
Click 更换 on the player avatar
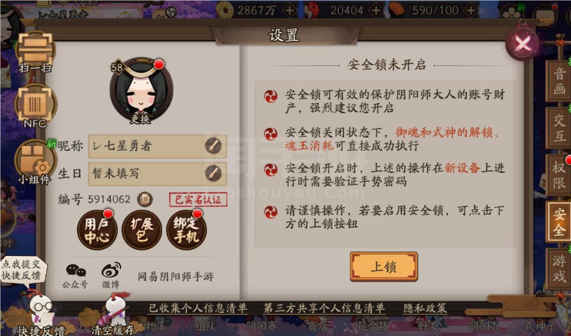click(141, 118)
